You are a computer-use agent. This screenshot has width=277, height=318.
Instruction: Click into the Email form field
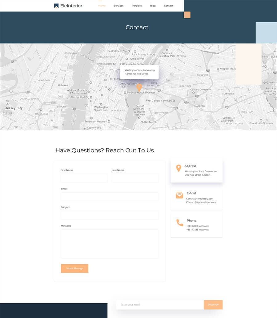pyautogui.click(x=110, y=197)
